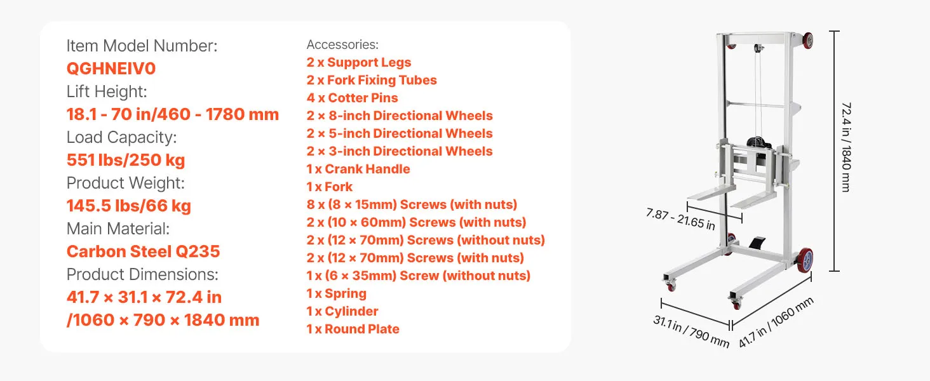Click the 7.87 - 21.65 in fork width label
Screen dimensions: 930x381
pos(680,219)
